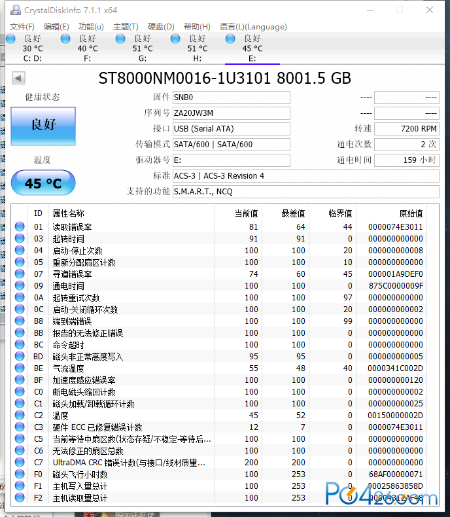The image size is (450, 517).
Task: Click the 标准 field ACS-3 Revision 4
Action: coord(305,176)
